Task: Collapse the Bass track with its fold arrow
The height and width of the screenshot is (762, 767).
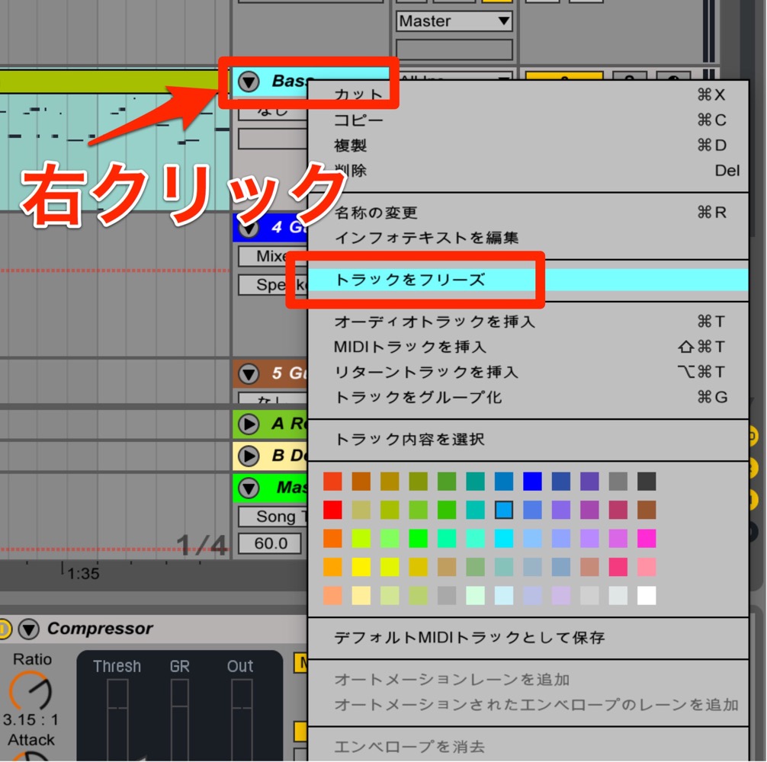Action: pyautogui.click(x=249, y=82)
